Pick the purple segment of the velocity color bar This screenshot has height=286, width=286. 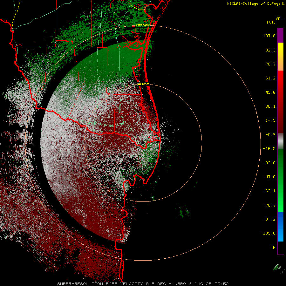coord(281,35)
